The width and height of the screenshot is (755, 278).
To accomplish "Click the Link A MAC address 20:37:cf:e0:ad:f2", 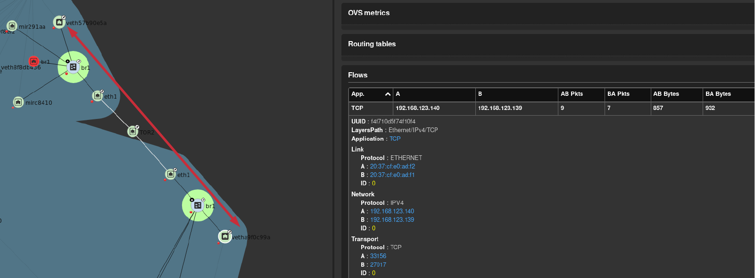I will [392, 166].
